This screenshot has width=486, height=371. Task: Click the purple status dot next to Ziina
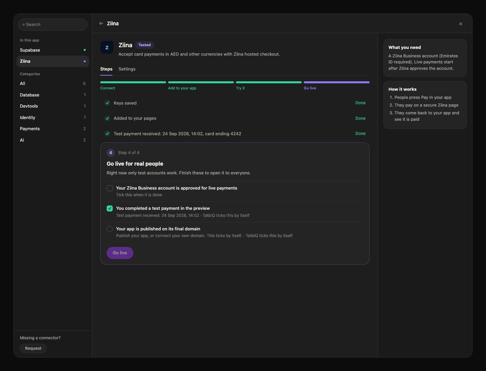click(x=85, y=61)
